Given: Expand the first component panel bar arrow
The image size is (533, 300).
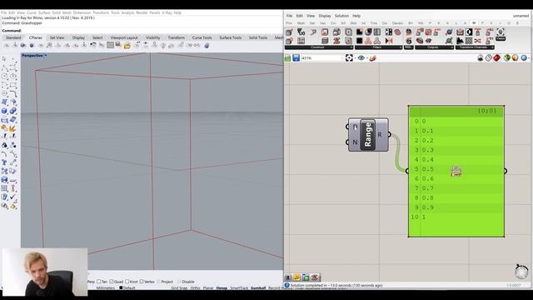Looking at the screenshot, I should coord(351,47).
